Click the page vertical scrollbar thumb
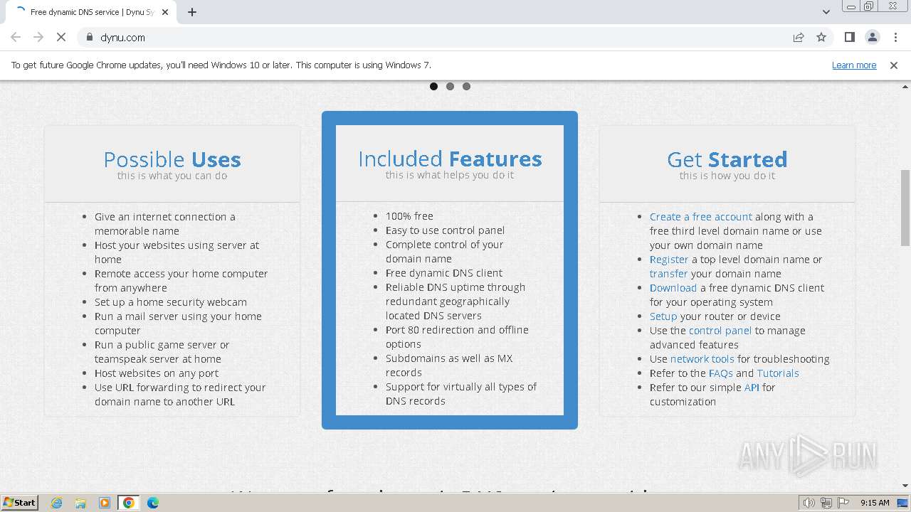 pos(905,208)
